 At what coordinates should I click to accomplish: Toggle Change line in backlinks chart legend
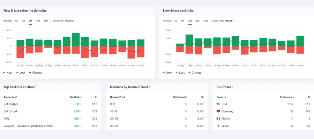pyautogui.click(x=195, y=73)
